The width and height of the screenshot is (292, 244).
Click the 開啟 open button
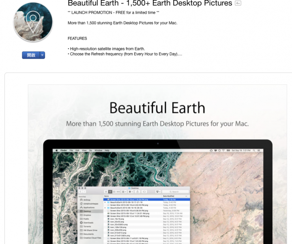pos(31,55)
